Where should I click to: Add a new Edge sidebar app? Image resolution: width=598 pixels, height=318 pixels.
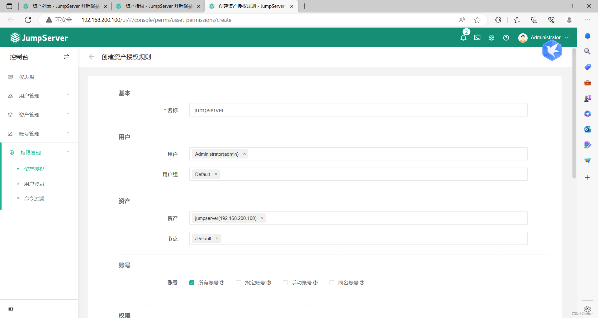tap(587, 178)
